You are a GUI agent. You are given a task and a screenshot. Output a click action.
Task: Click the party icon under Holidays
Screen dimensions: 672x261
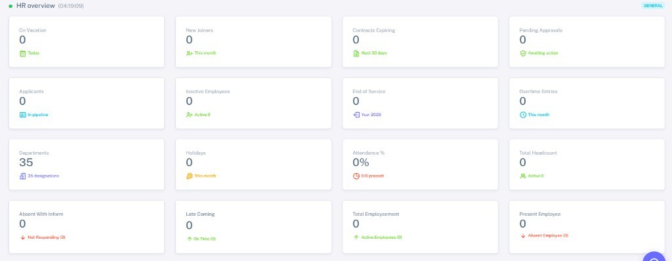pos(190,176)
